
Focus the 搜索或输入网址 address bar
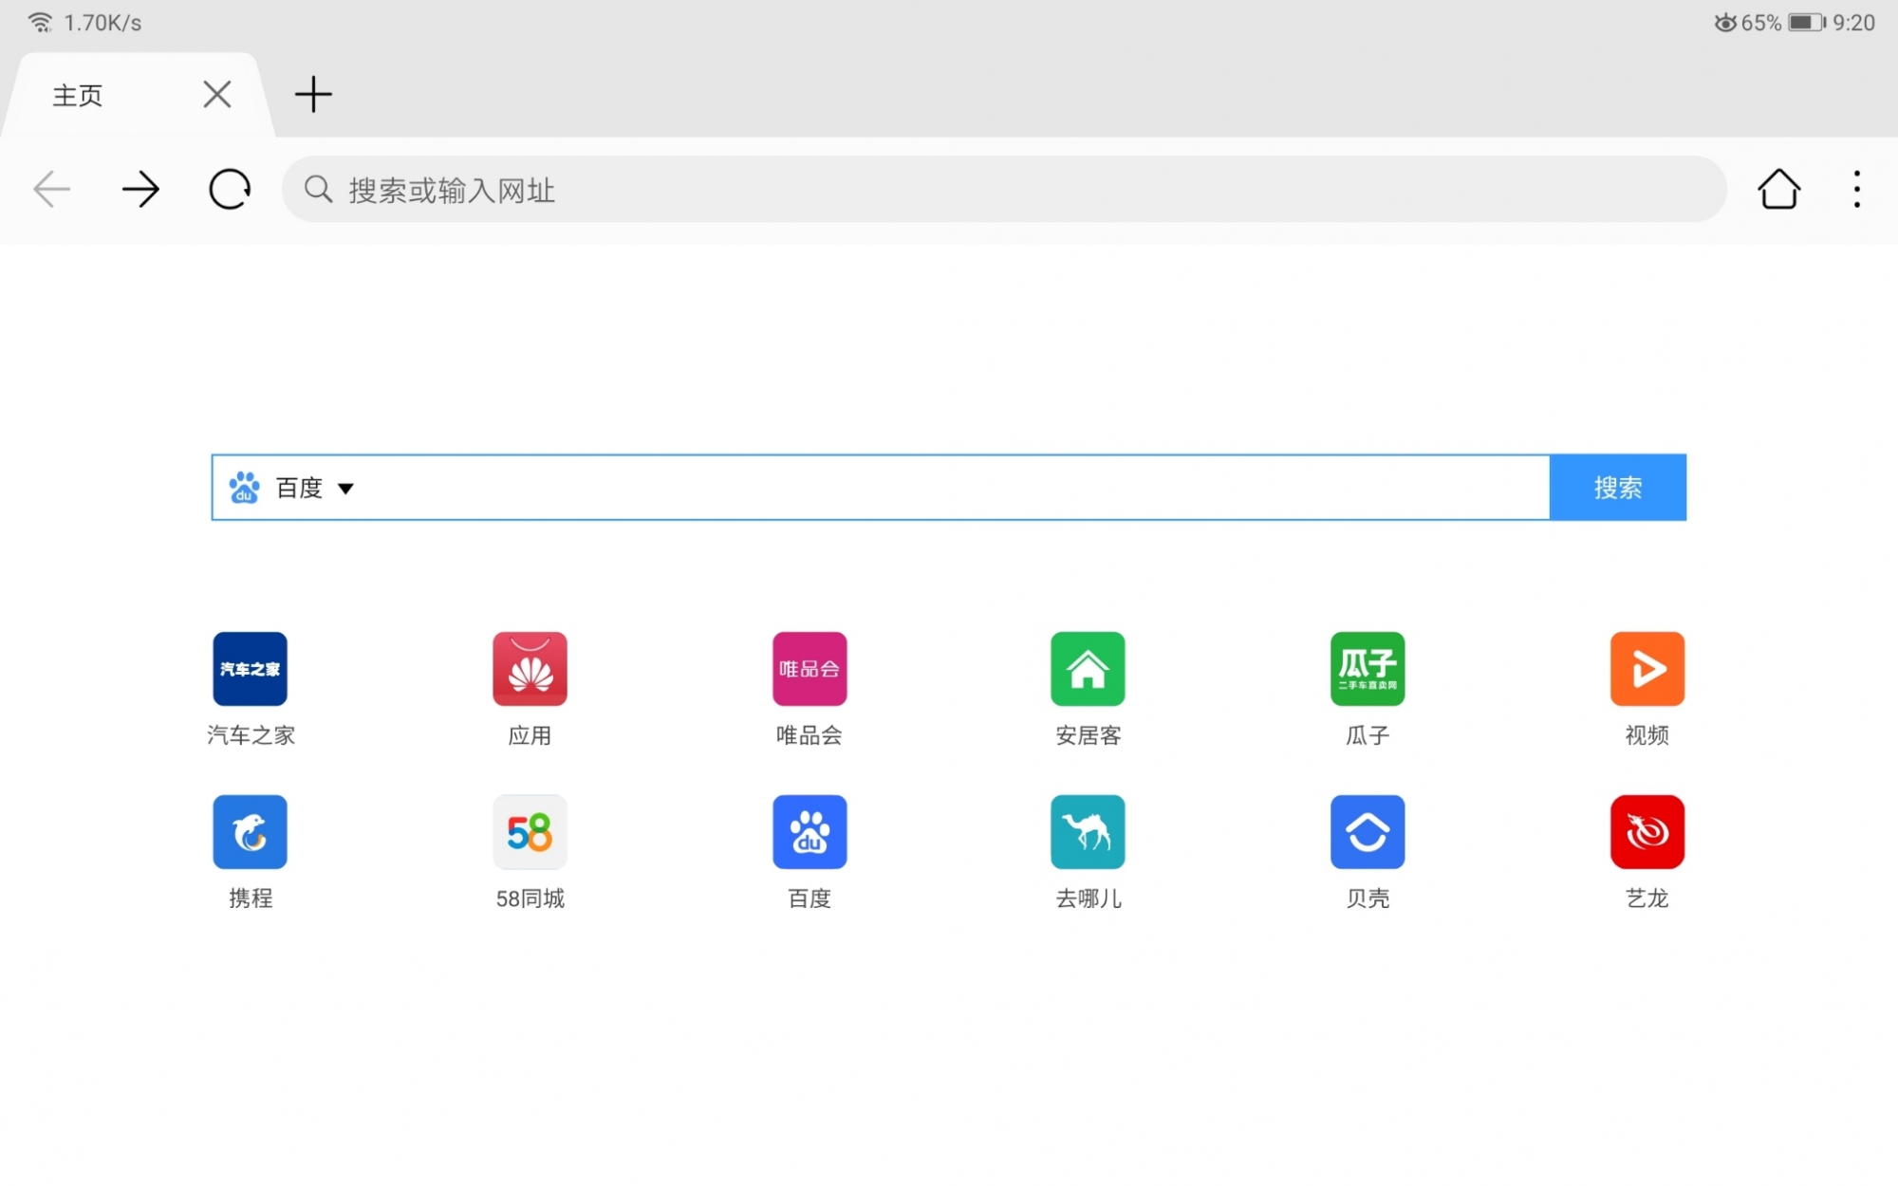click(1004, 190)
